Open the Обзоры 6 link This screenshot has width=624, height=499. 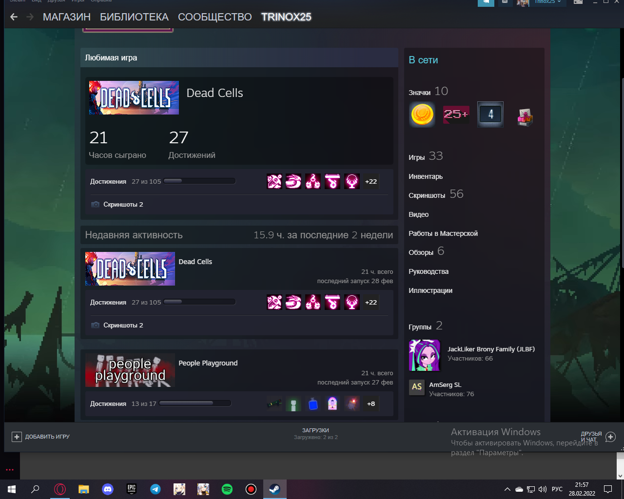[427, 251]
